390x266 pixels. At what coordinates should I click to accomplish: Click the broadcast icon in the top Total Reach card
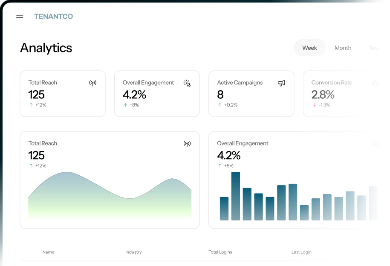point(92,83)
